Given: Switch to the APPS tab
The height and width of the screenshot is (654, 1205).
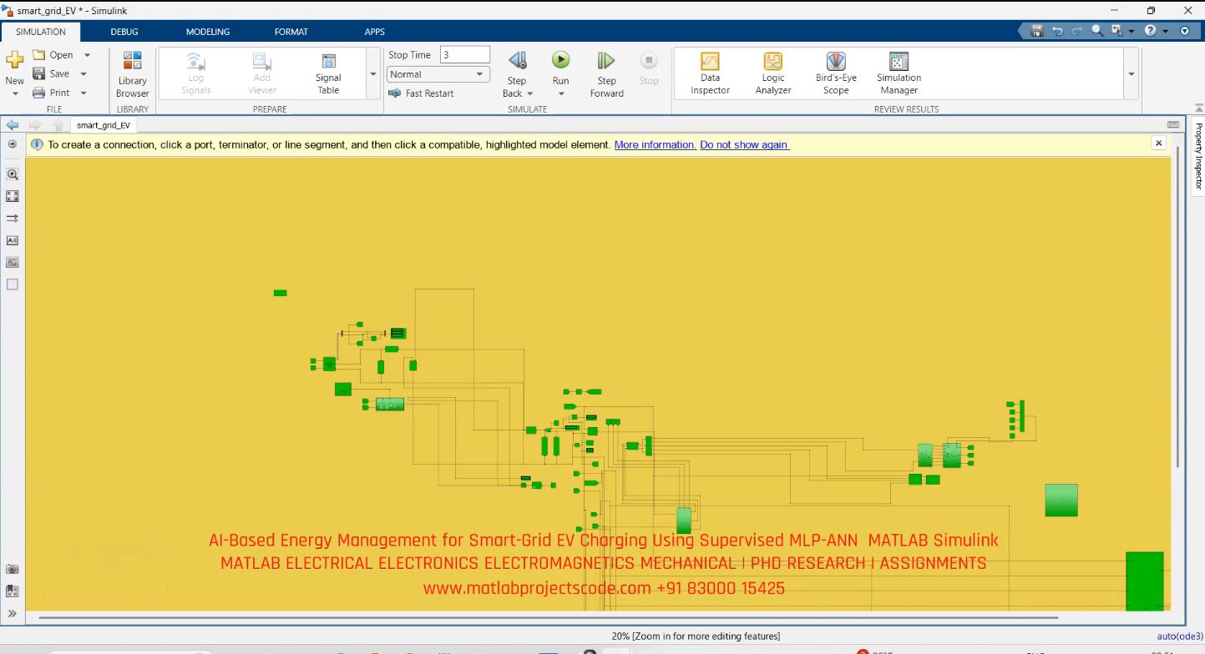Looking at the screenshot, I should click(x=375, y=32).
